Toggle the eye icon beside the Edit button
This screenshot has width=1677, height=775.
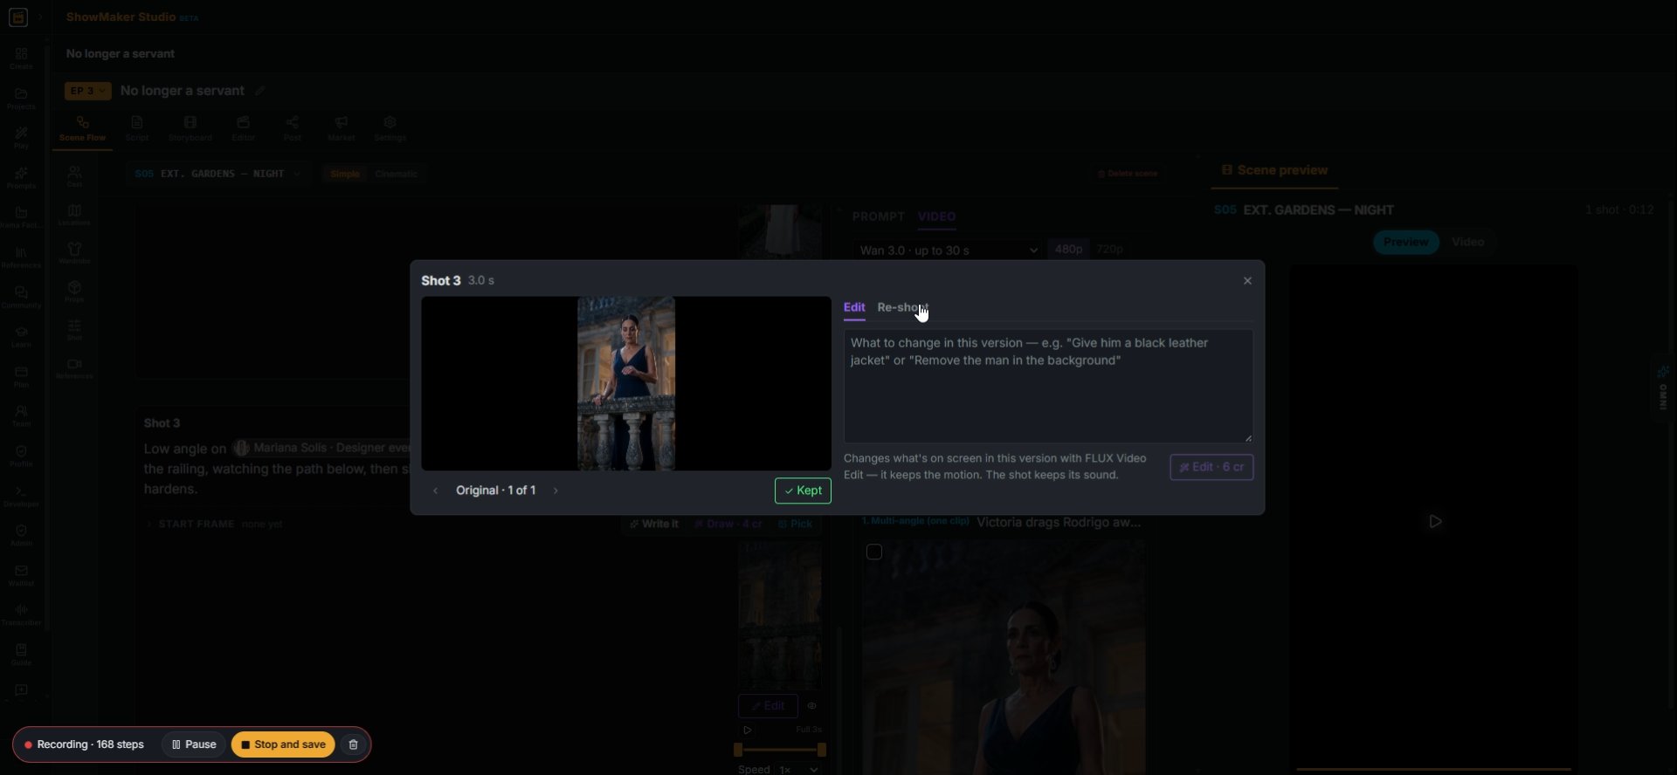tap(811, 706)
